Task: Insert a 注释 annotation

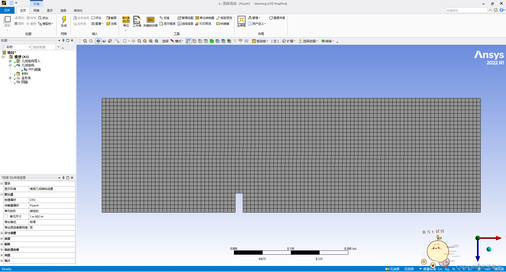Action: click(111, 24)
